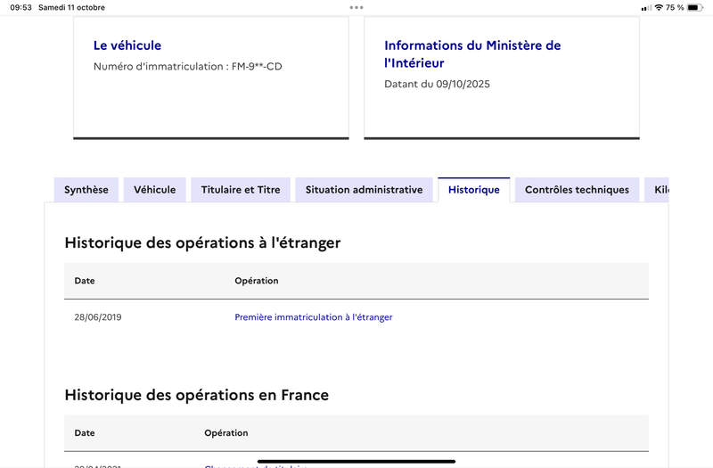Open the Synthèse tab

(x=86, y=190)
